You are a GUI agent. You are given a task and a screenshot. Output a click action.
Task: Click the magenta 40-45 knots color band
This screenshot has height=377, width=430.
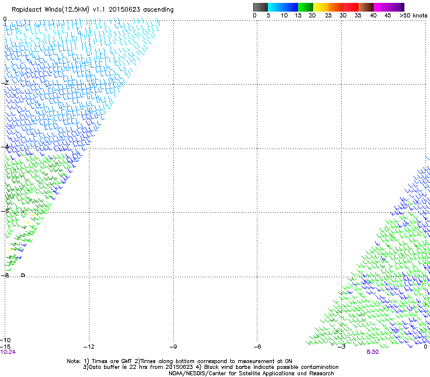[x=381, y=7]
